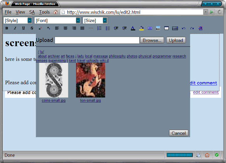Open the photos folder link
This screenshot has height=163, width=226.
(x=132, y=56)
